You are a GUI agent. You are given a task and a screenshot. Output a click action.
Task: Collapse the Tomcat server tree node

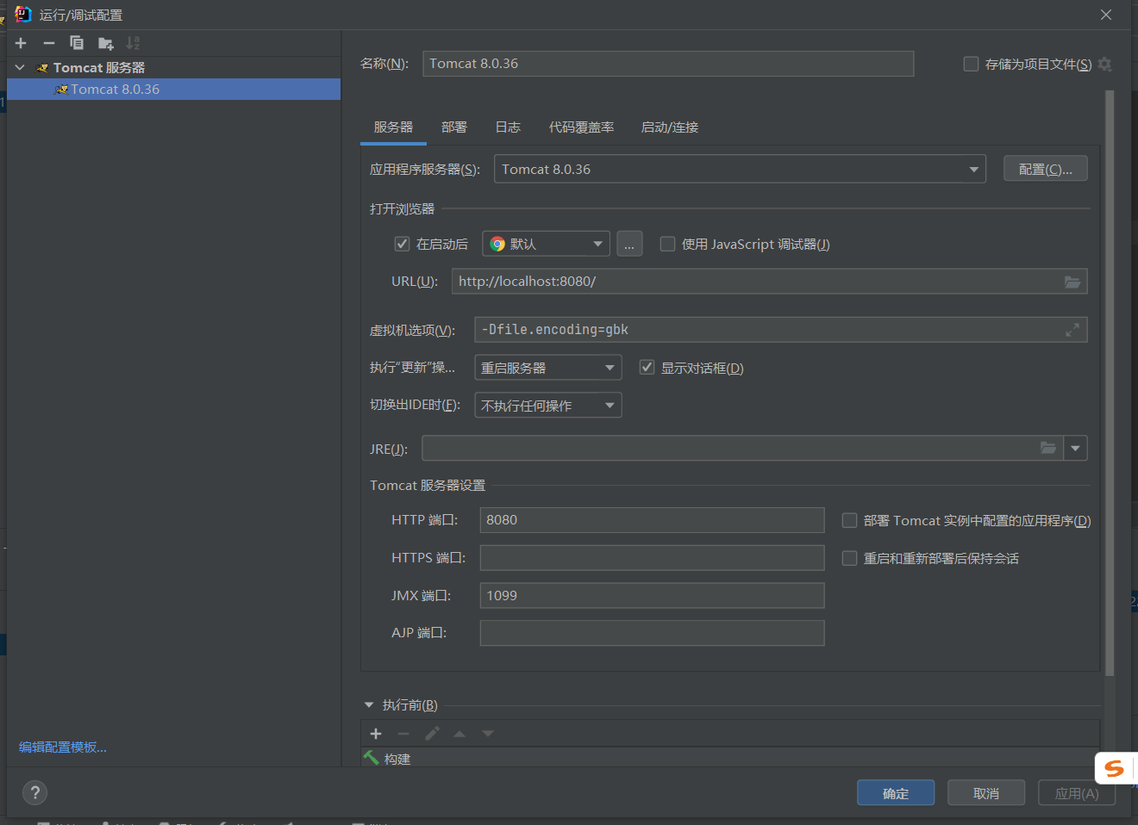click(20, 67)
